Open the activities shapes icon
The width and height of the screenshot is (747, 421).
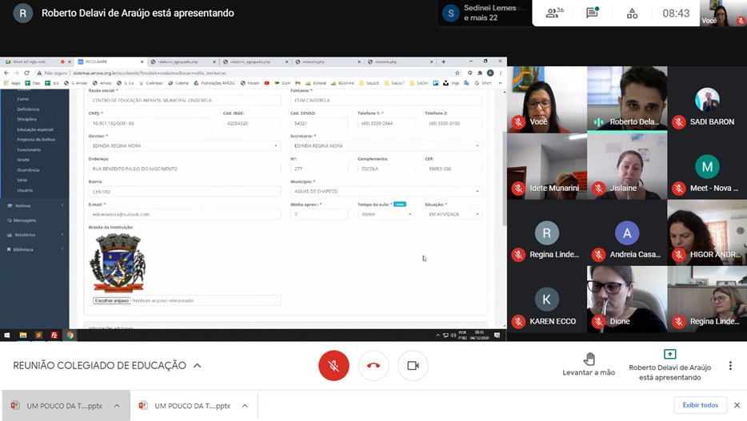(632, 14)
